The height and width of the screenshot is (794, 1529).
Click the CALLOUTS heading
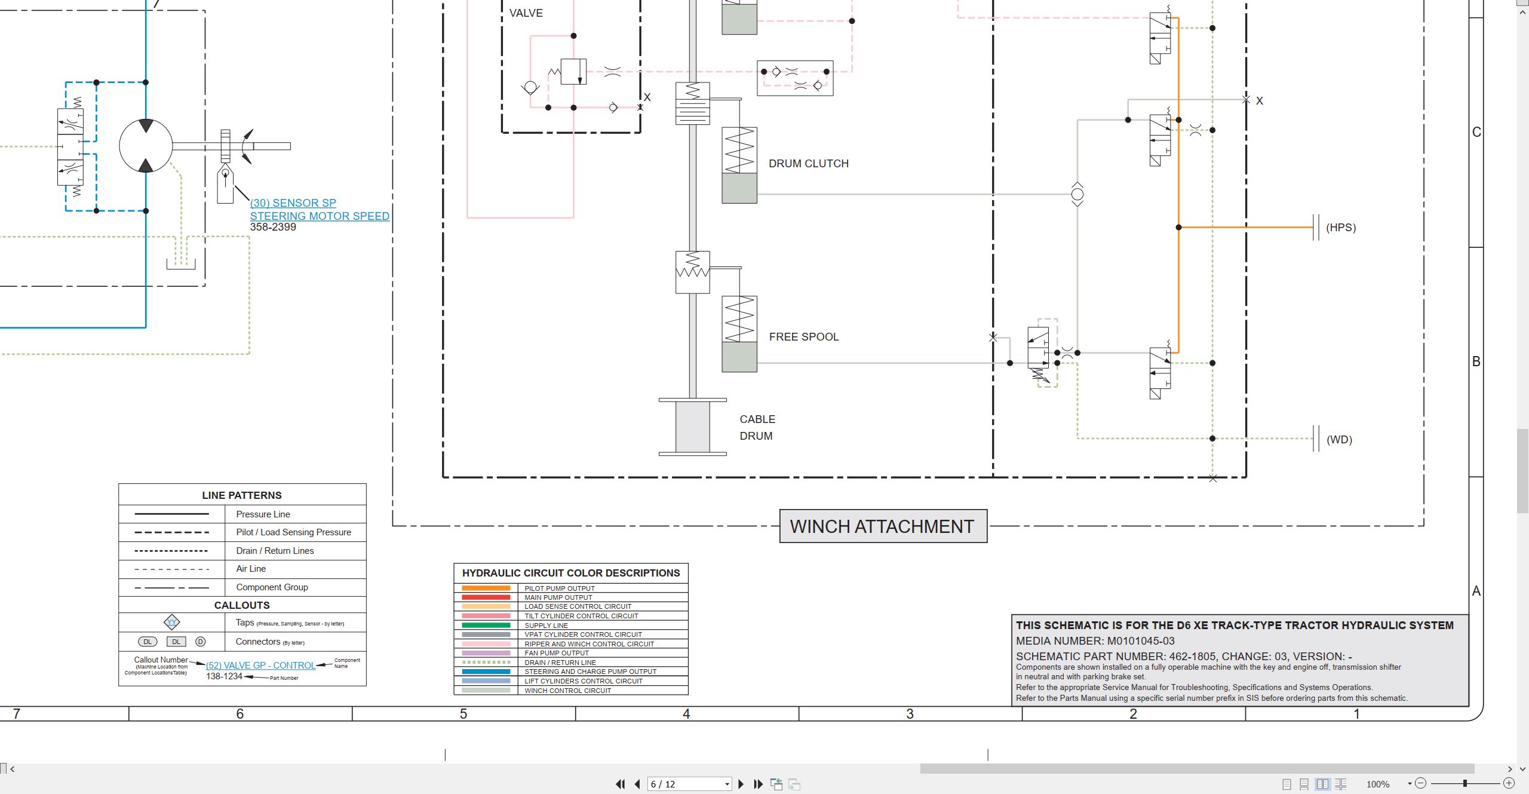click(x=242, y=605)
